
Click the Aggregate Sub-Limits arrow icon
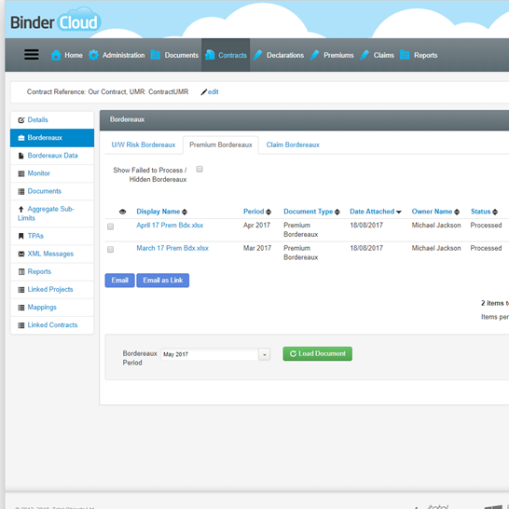click(x=21, y=209)
